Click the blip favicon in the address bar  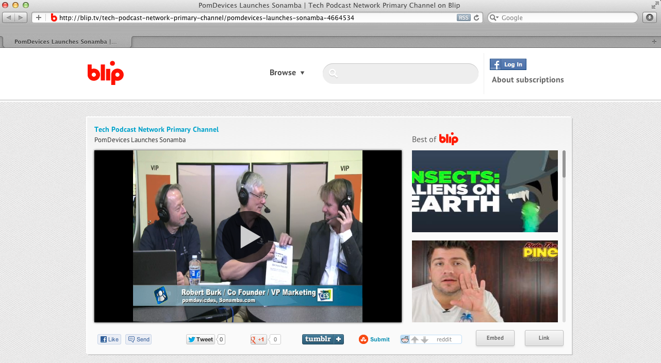(54, 18)
